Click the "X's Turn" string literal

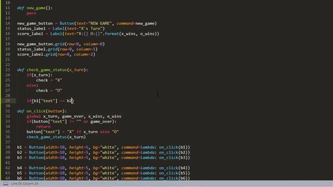point(91,29)
